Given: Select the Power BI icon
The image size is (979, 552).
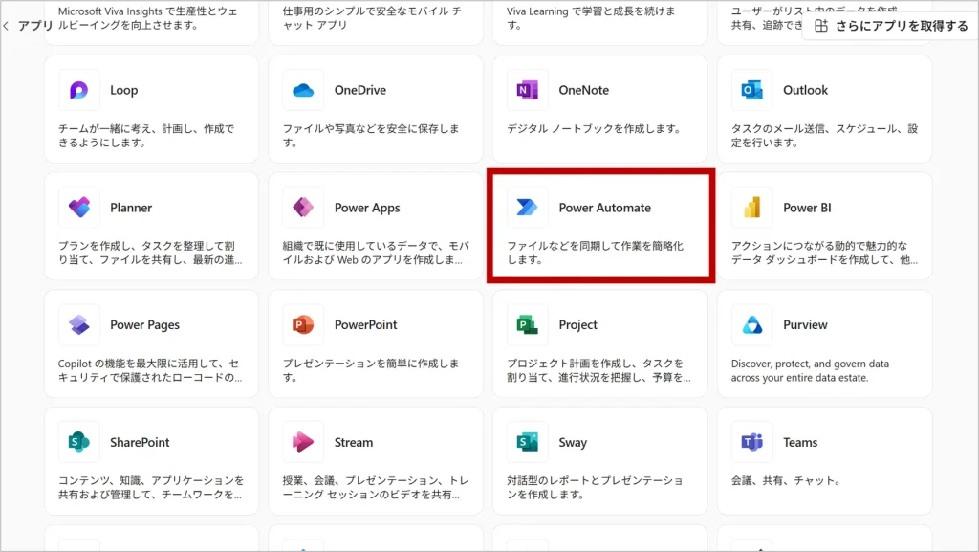Looking at the screenshot, I should [x=751, y=208].
